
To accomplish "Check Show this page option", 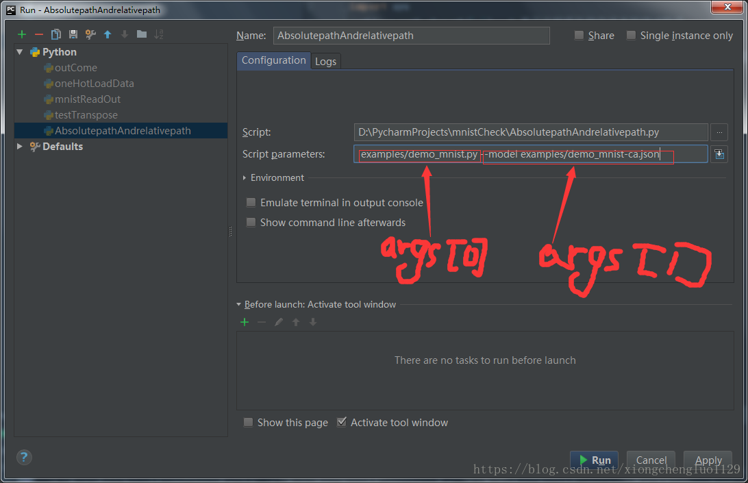I will [x=248, y=423].
